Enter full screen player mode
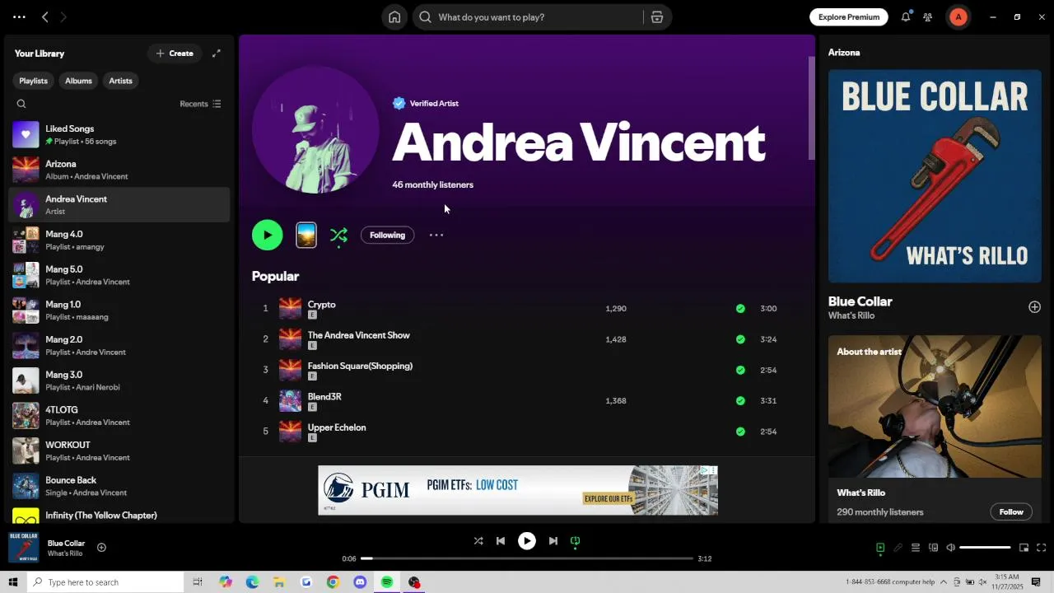 click(1041, 548)
